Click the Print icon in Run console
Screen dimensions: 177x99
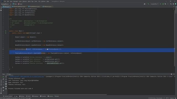click(6, 86)
